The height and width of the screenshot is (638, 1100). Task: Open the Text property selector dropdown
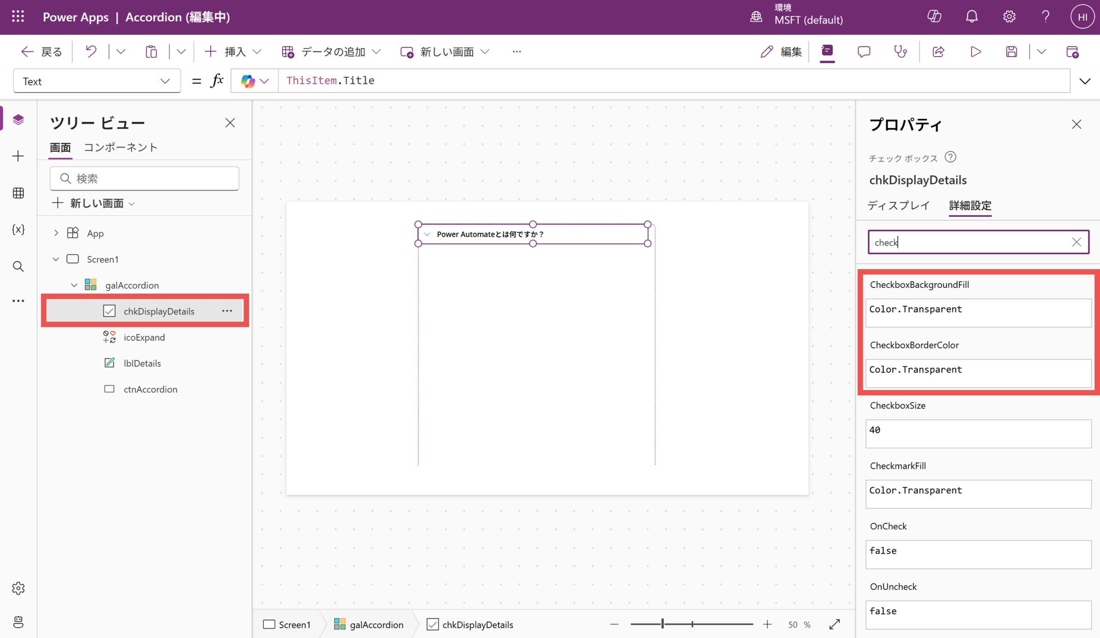(97, 81)
